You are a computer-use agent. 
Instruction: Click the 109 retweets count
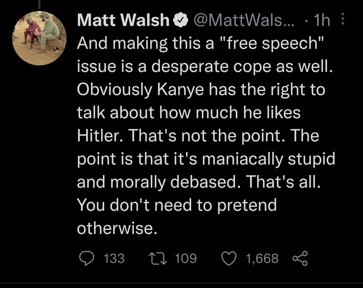click(x=186, y=257)
